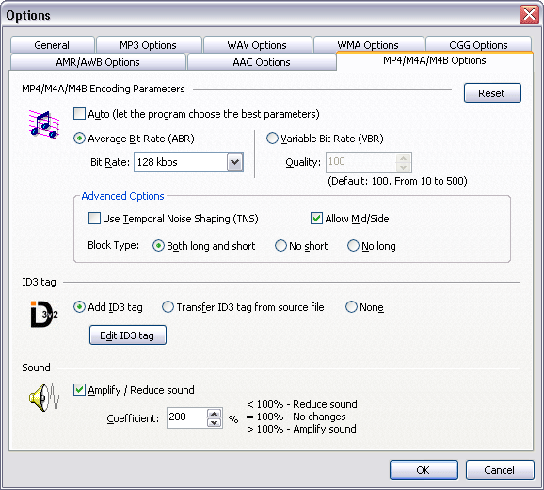This screenshot has width=544, height=490.
Task: Disable Amplify / Reduce sound checkbox
Action: point(79,389)
